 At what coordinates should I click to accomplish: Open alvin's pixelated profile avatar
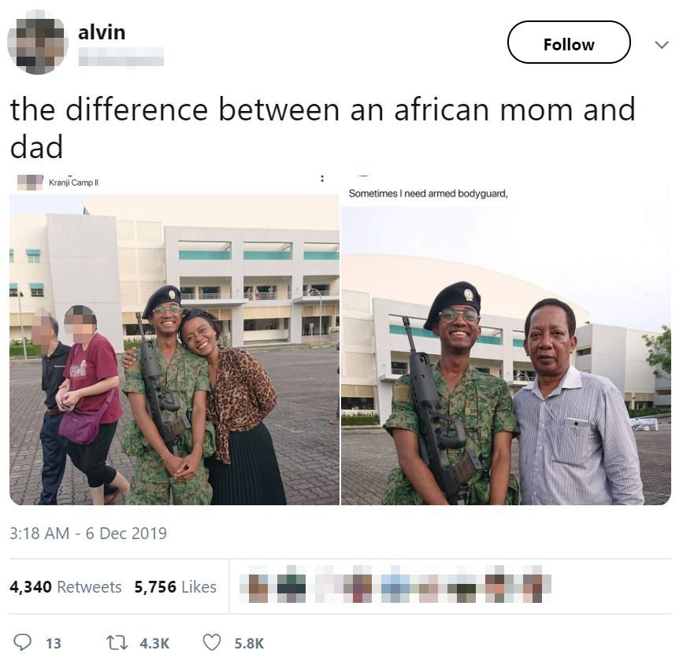click(38, 42)
